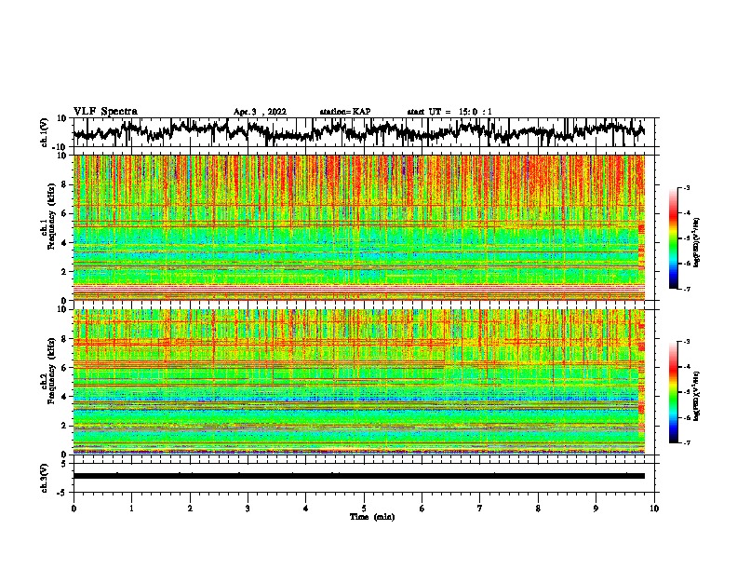Click time axis tick label '3'
Image resolution: width=737 pixels, height=570 pixels.
248,509
